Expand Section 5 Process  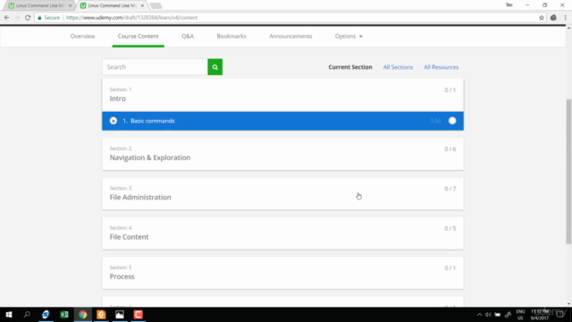click(282, 273)
